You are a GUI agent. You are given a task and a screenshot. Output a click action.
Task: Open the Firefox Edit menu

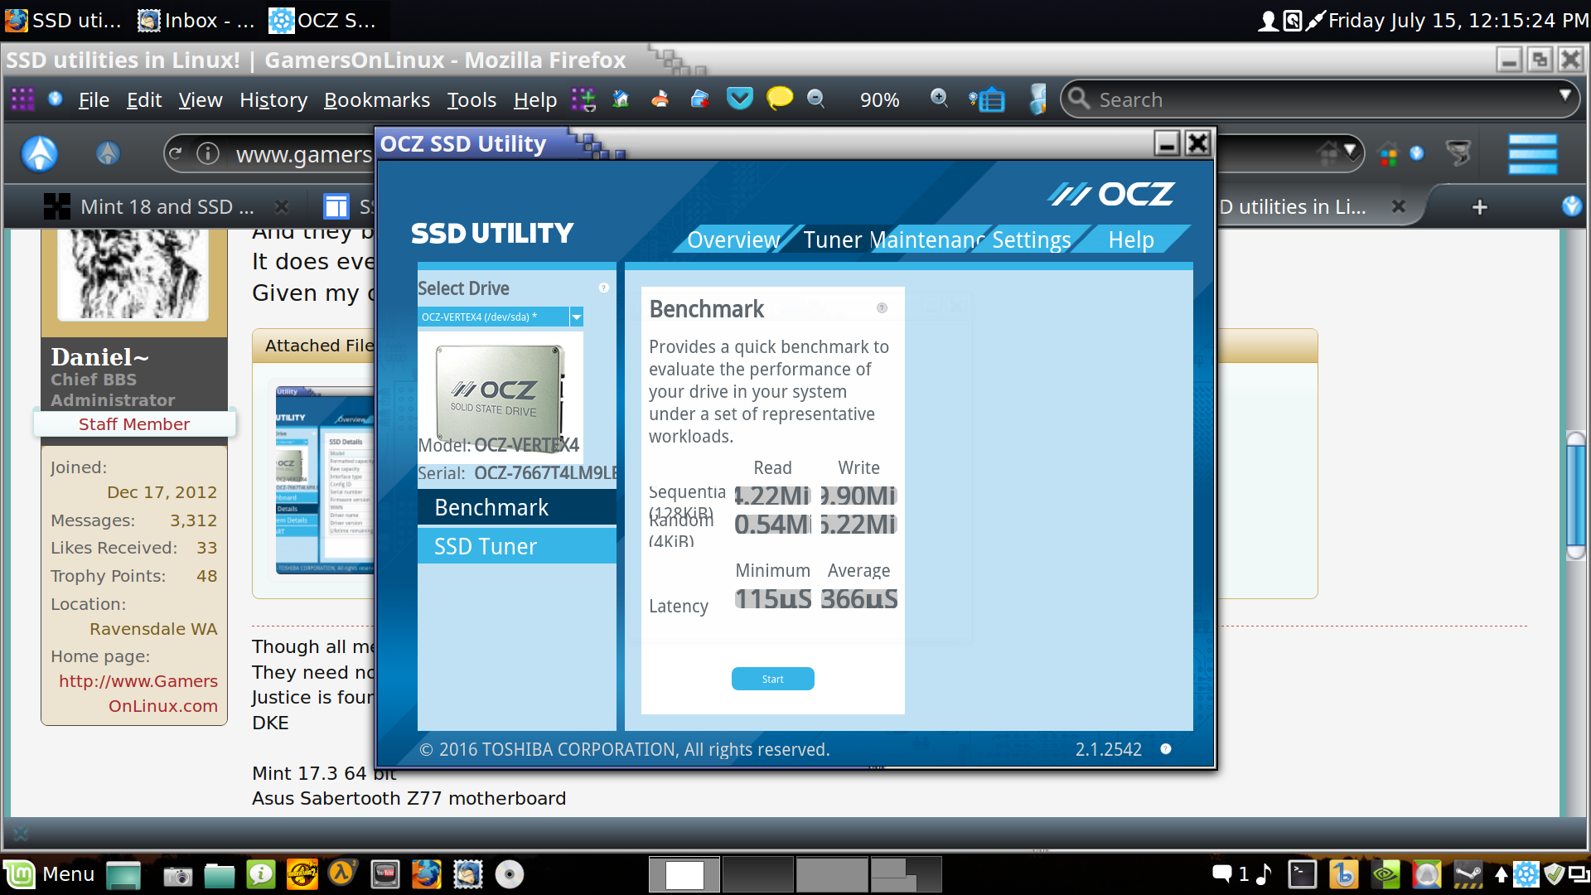click(x=144, y=100)
